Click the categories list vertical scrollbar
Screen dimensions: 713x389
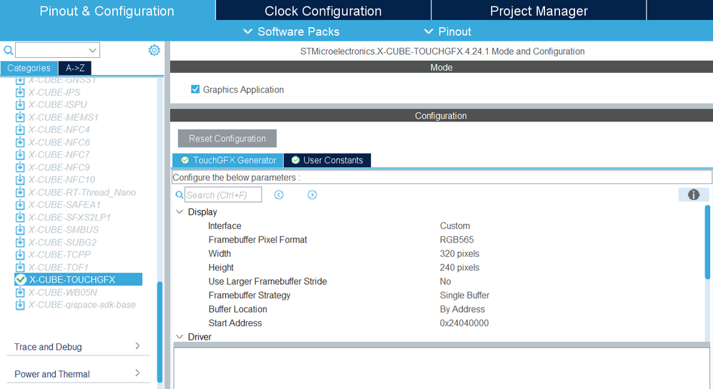[x=159, y=332]
